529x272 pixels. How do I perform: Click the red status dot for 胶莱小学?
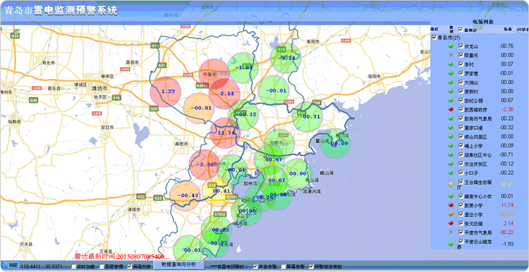click(451, 205)
